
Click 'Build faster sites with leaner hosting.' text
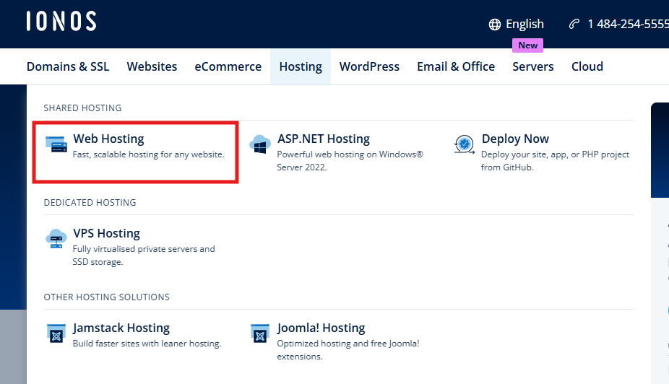tap(147, 344)
